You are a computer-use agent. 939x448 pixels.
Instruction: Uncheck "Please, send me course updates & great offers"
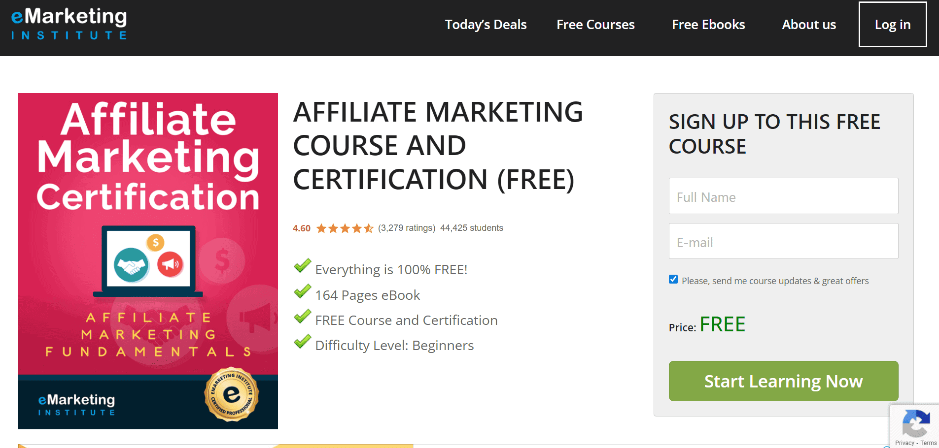click(x=673, y=279)
